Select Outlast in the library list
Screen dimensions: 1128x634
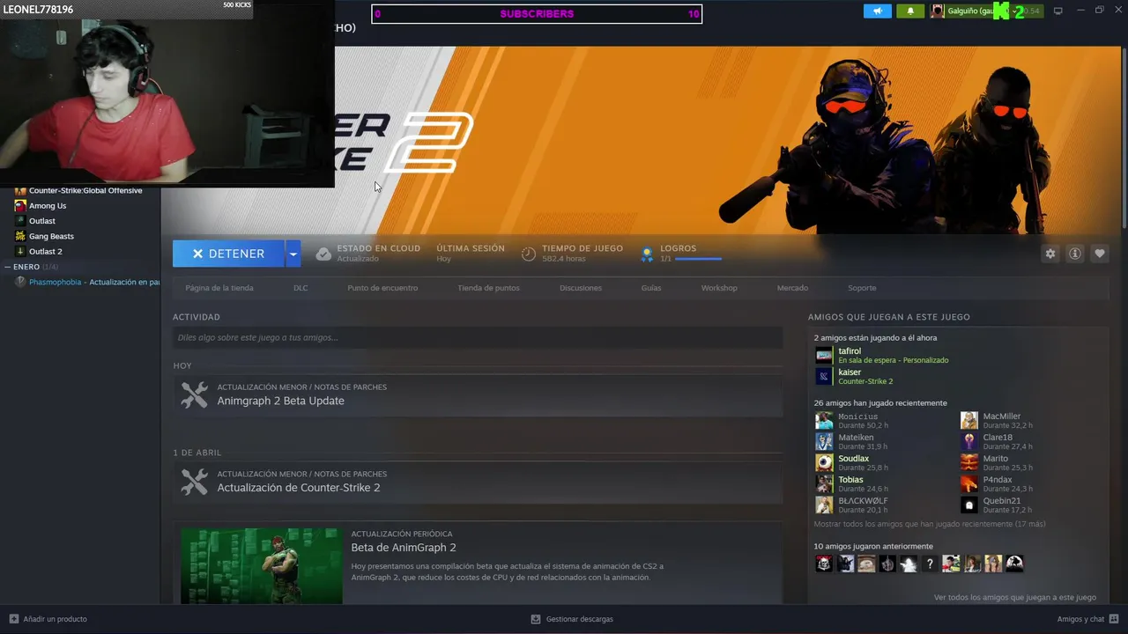(42, 221)
